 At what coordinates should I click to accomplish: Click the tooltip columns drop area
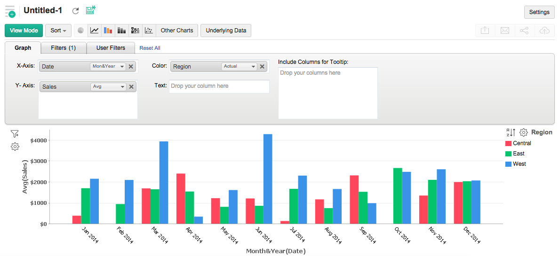coord(327,93)
